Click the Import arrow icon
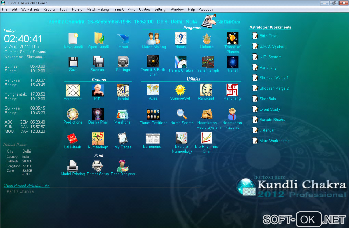 (123, 39)
